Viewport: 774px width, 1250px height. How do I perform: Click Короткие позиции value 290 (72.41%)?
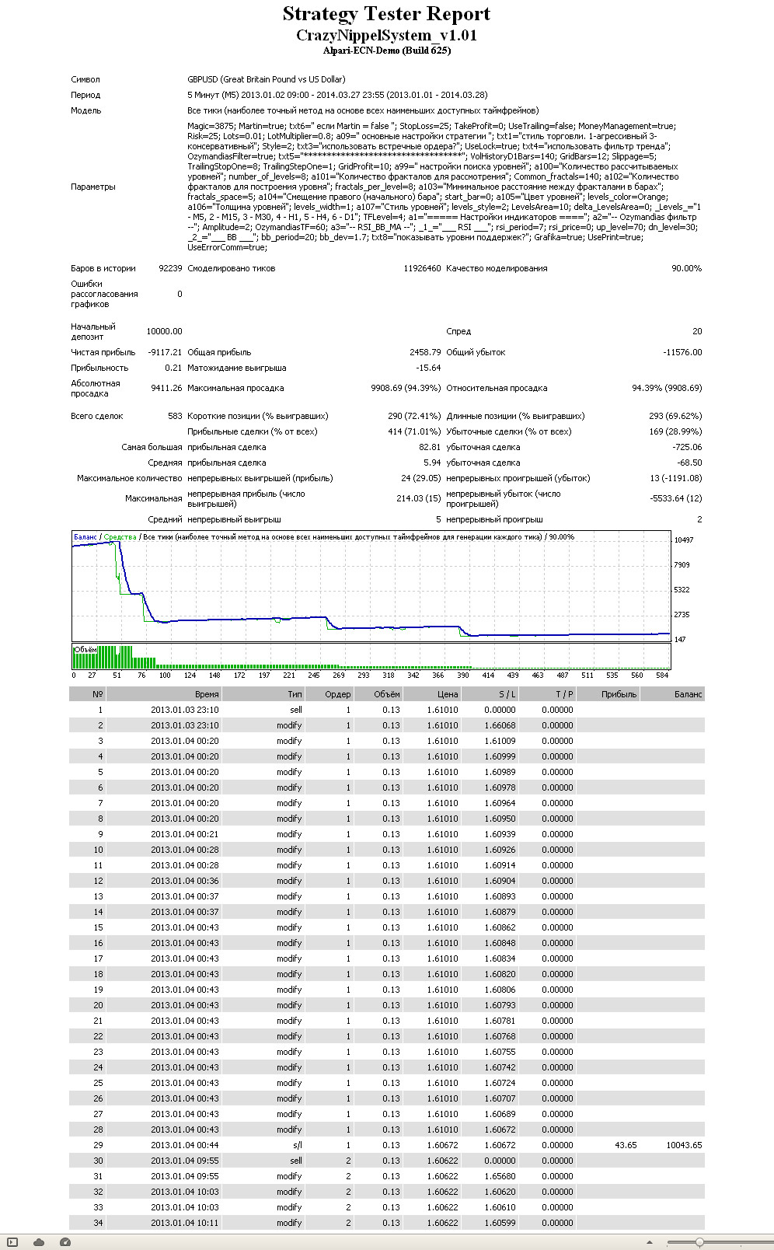[414, 416]
